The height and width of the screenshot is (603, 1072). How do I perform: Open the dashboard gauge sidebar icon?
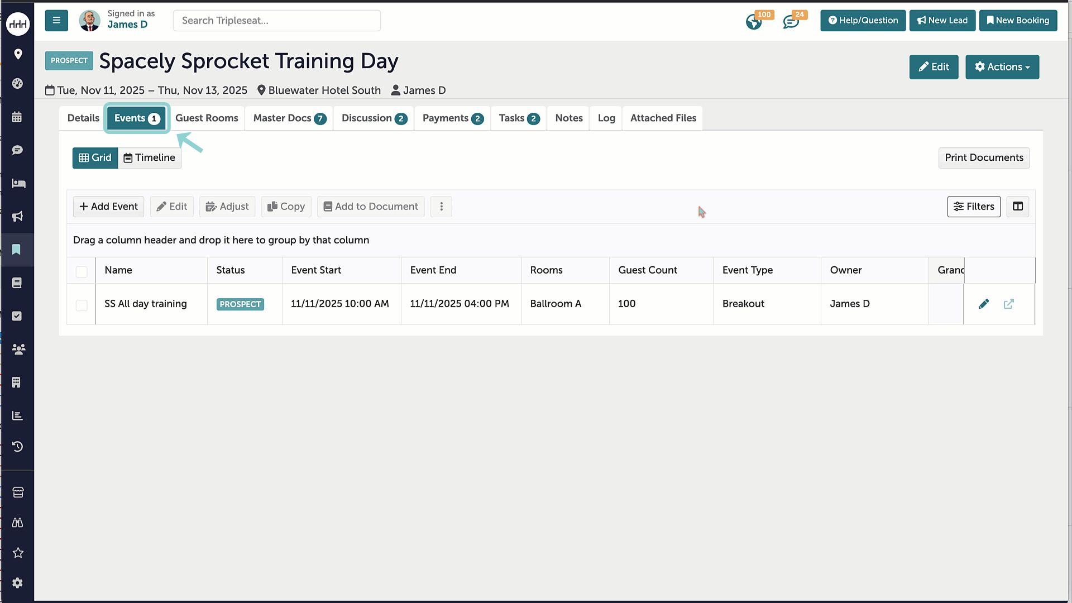point(18,83)
